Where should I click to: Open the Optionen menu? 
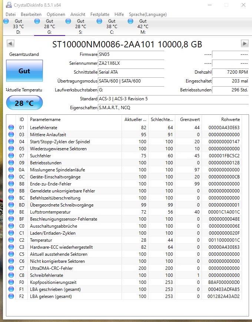(56, 14)
